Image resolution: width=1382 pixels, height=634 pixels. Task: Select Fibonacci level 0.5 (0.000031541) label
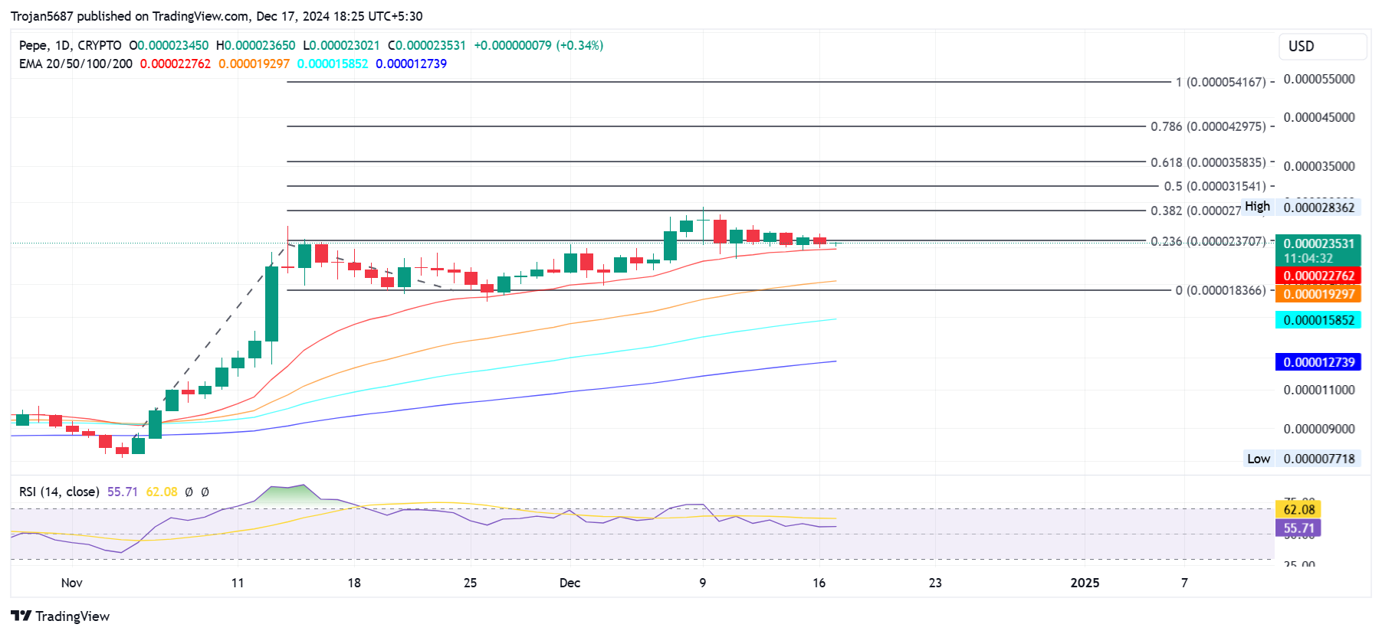(x=1215, y=186)
